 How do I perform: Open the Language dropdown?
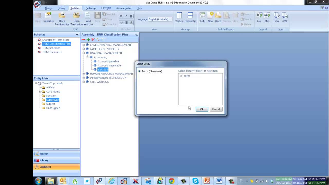coord(171,19)
